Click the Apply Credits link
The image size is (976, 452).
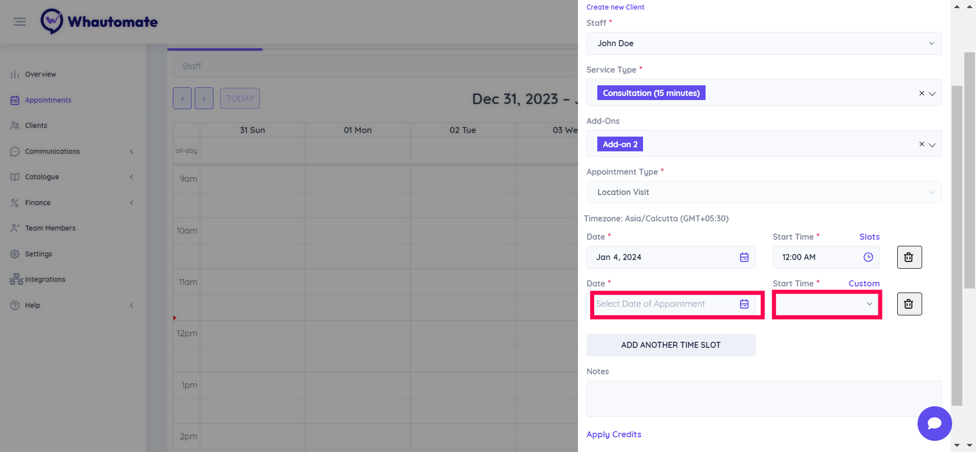[x=614, y=434]
